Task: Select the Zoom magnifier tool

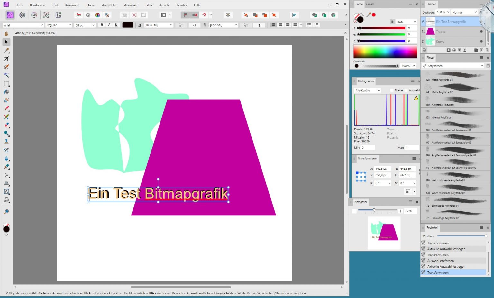Action: point(6,212)
